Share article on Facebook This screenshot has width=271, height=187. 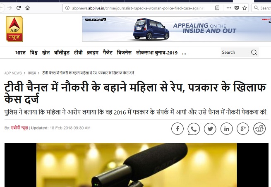coord(177,129)
